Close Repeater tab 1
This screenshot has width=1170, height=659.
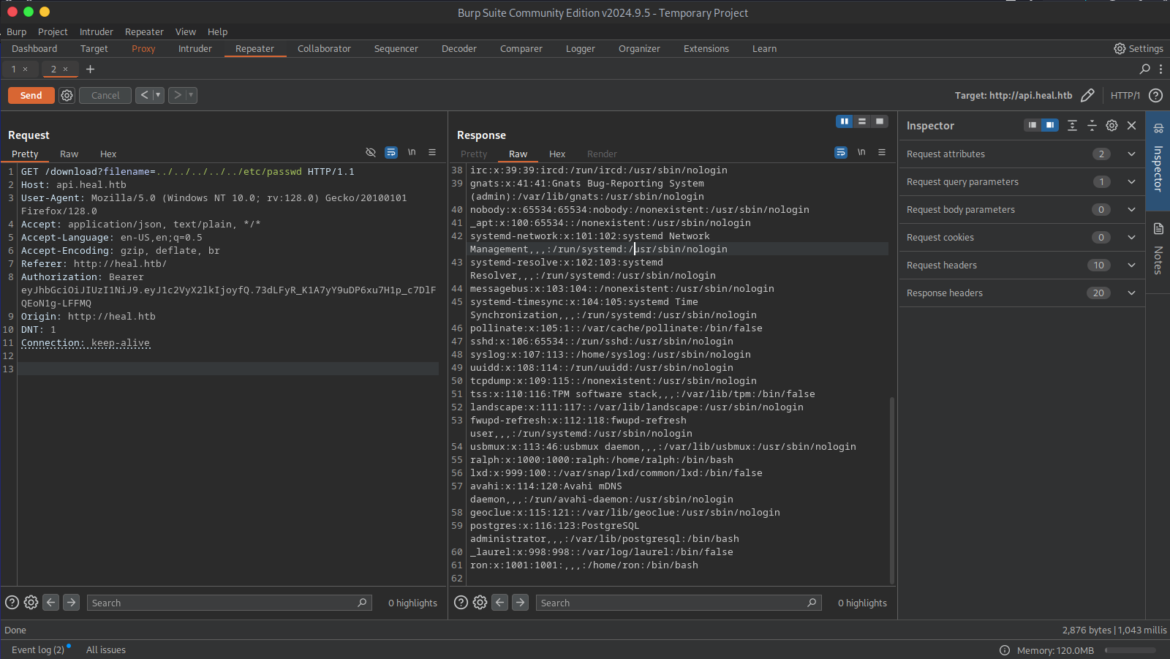(x=25, y=69)
